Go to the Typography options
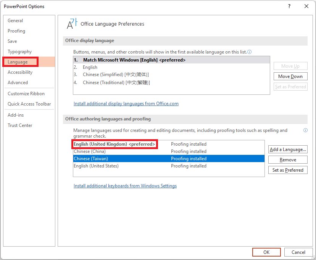The height and width of the screenshot is (260, 316). pos(29,52)
